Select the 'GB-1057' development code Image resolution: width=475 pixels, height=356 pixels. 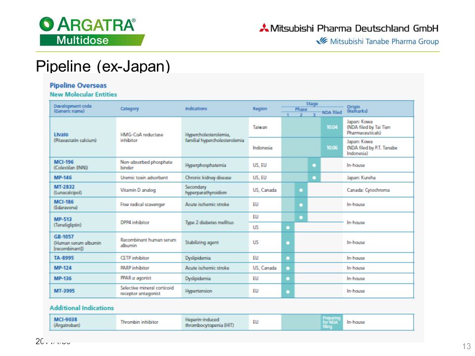tap(64, 236)
